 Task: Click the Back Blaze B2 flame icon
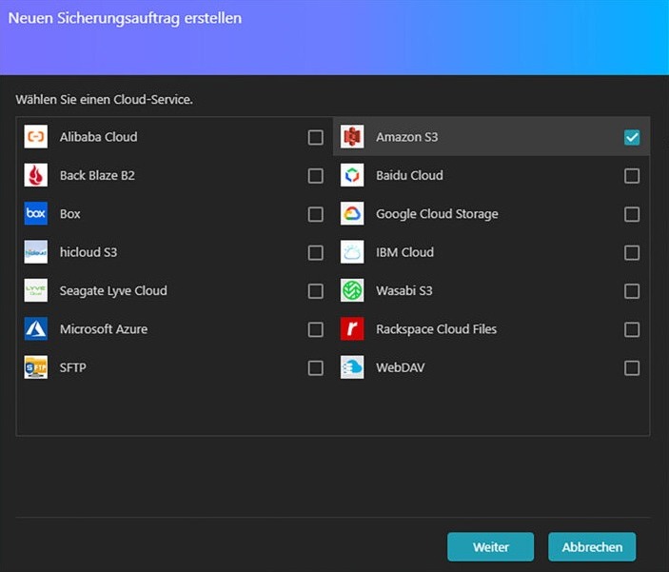pos(36,175)
